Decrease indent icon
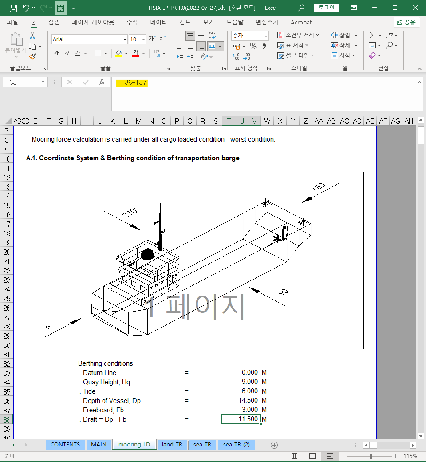426x462 pixels. point(180,56)
